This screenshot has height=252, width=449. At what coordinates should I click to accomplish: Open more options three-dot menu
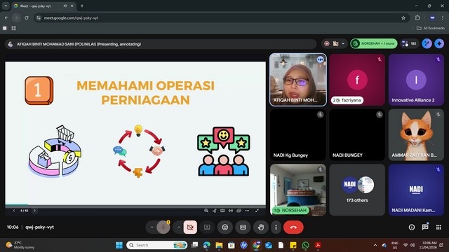pyautogui.click(x=276, y=227)
